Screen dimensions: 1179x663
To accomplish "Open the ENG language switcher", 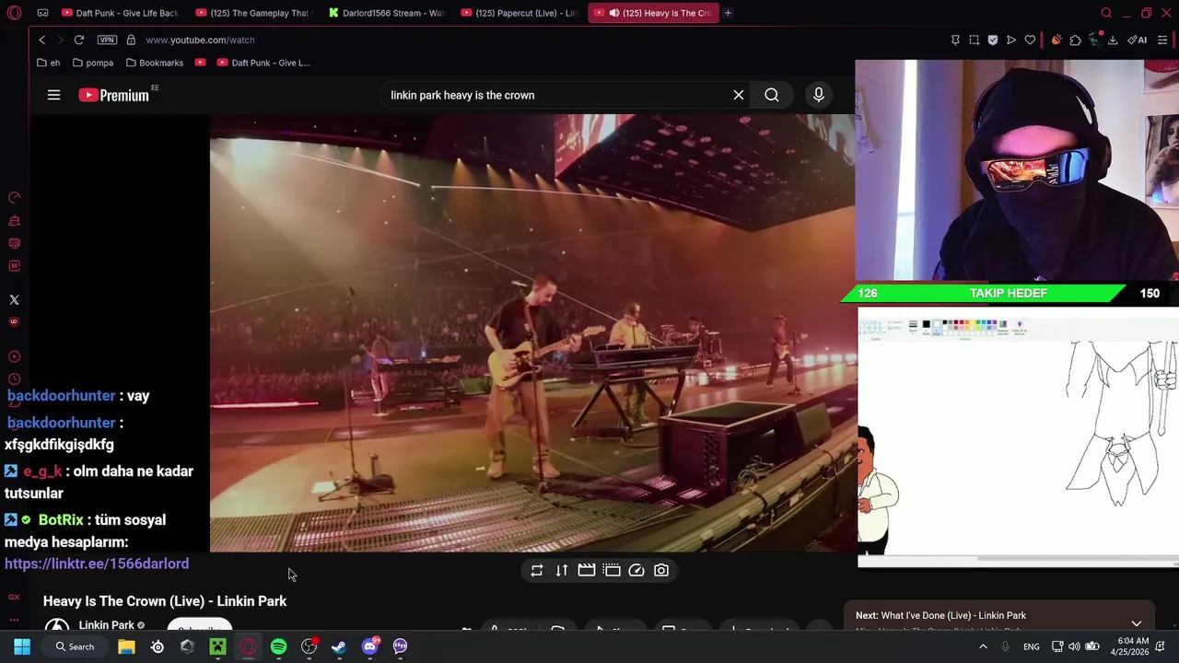I will (1032, 646).
